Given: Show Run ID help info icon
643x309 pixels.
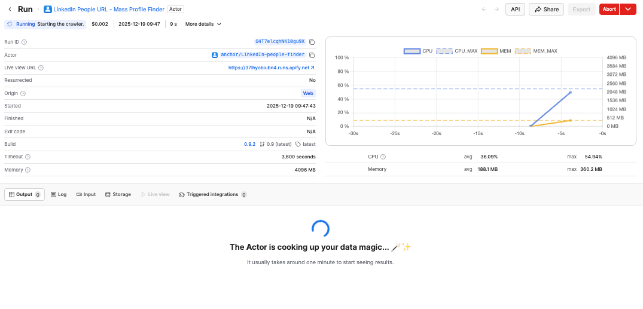Looking at the screenshot, I should click(24, 42).
